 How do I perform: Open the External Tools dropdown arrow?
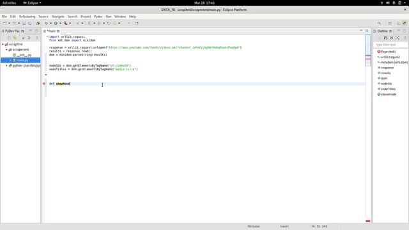tap(70, 23)
